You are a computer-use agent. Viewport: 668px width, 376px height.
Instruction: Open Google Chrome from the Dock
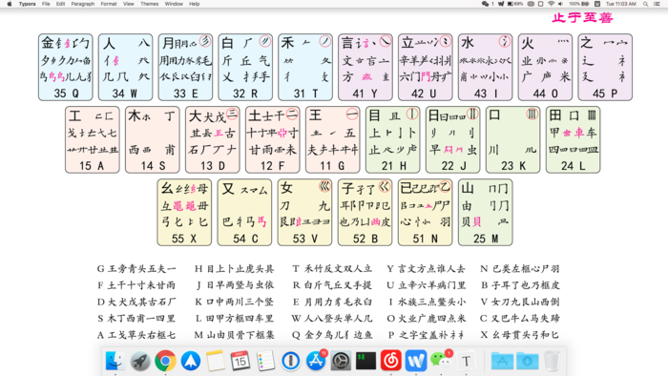165,361
